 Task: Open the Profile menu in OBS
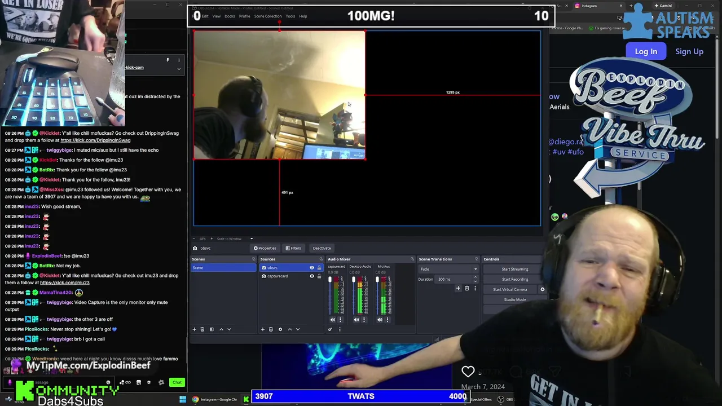[x=244, y=16]
